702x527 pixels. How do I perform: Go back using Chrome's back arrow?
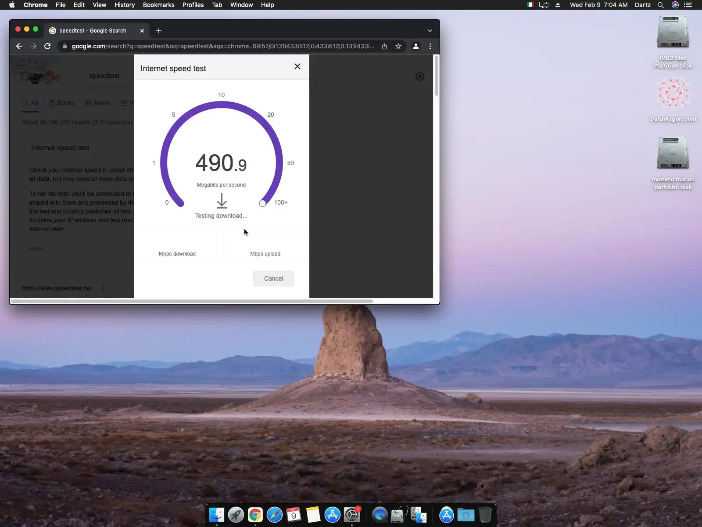pos(19,46)
